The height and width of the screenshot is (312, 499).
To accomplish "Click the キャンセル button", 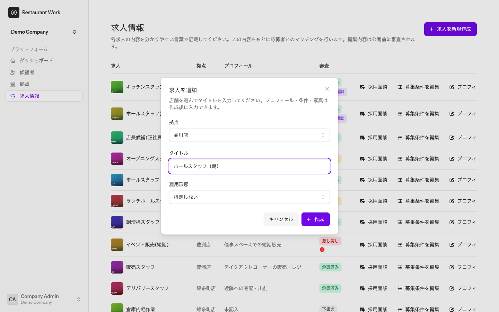I will tap(281, 219).
